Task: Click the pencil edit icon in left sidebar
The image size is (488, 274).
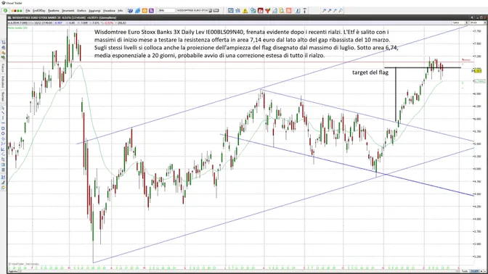Action: point(3,183)
